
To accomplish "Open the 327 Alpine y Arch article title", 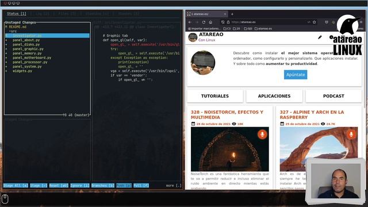I will (312, 115).
